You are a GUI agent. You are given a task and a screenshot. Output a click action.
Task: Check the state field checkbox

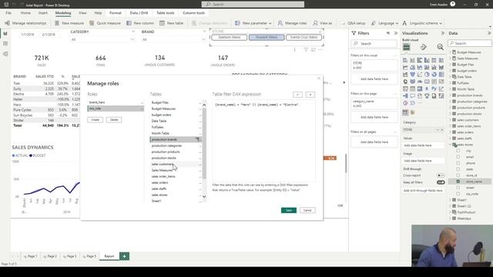(458, 169)
